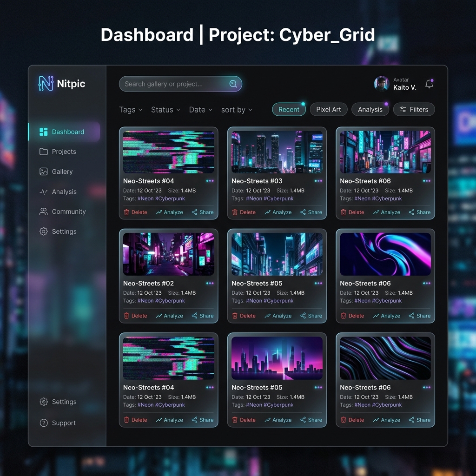Expand the Date dropdown
Viewport: 476px width, 476px height.
pos(201,110)
